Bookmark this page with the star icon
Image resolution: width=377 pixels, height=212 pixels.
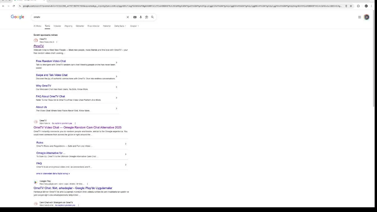point(351,6)
